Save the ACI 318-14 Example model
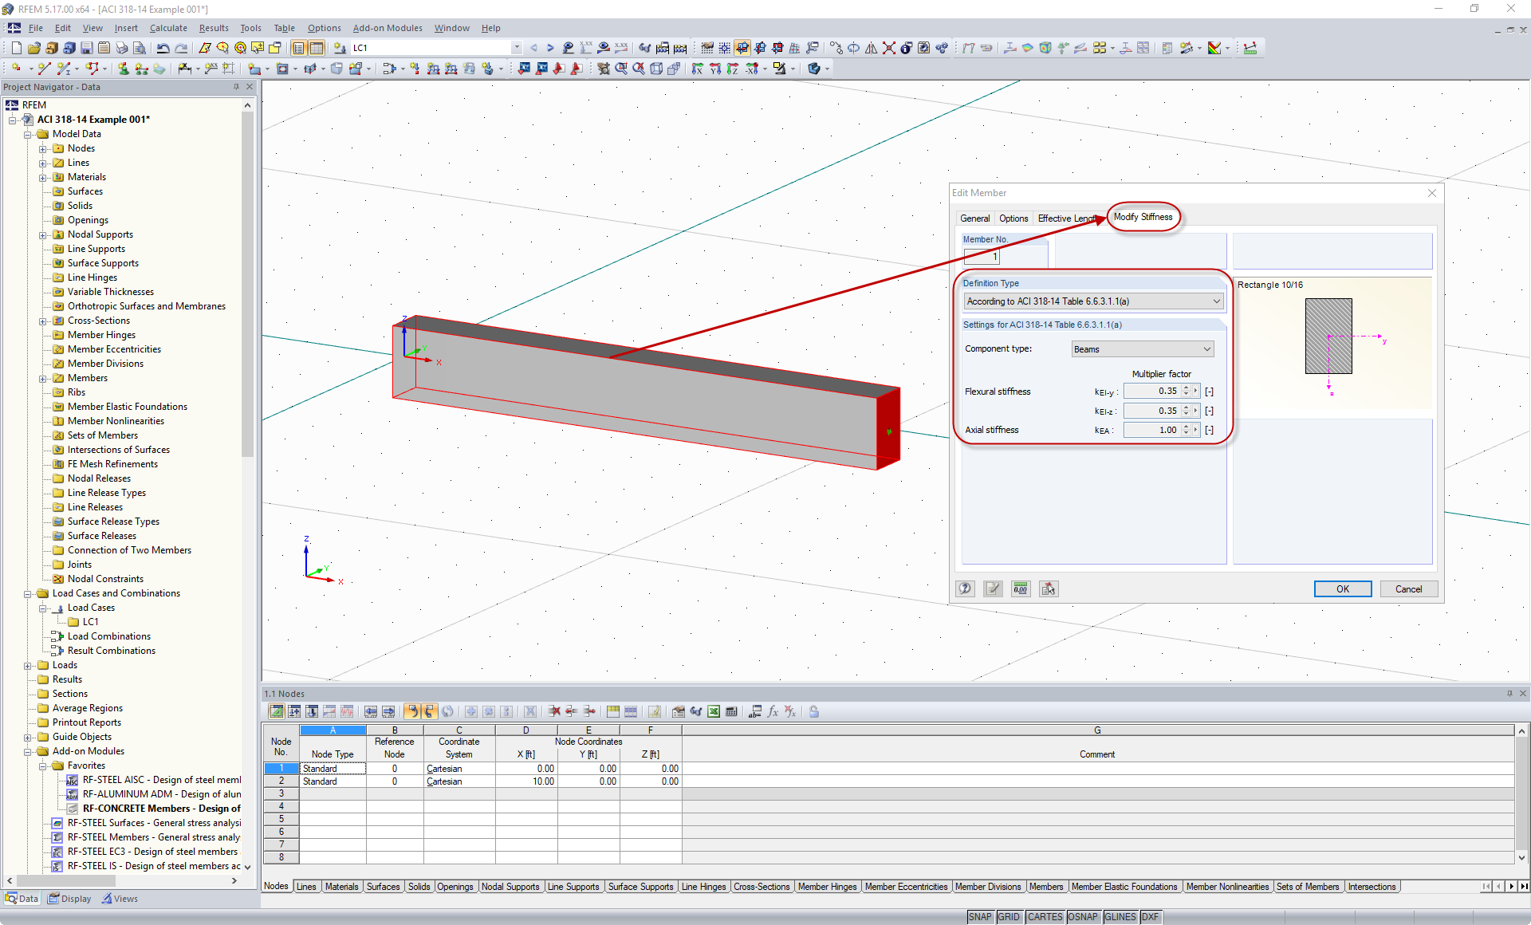The width and height of the screenshot is (1531, 925). click(86, 48)
